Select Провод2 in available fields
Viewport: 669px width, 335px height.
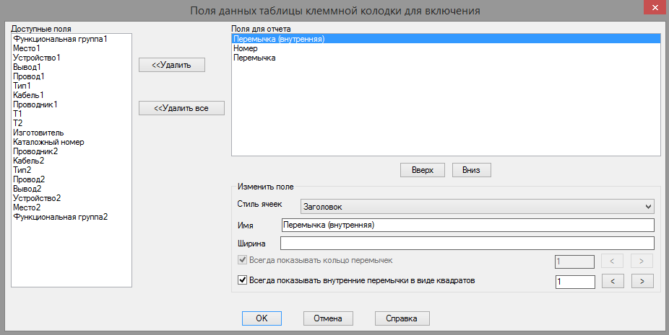click(x=72, y=179)
